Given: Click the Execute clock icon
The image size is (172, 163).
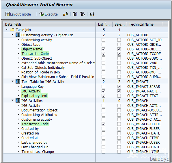Looking at the screenshot, I should (42, 14).
